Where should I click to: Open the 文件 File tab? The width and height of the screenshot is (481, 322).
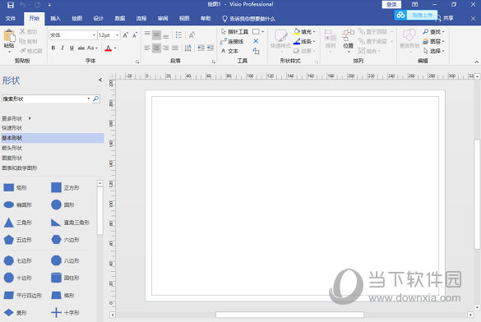pos(11,18)
